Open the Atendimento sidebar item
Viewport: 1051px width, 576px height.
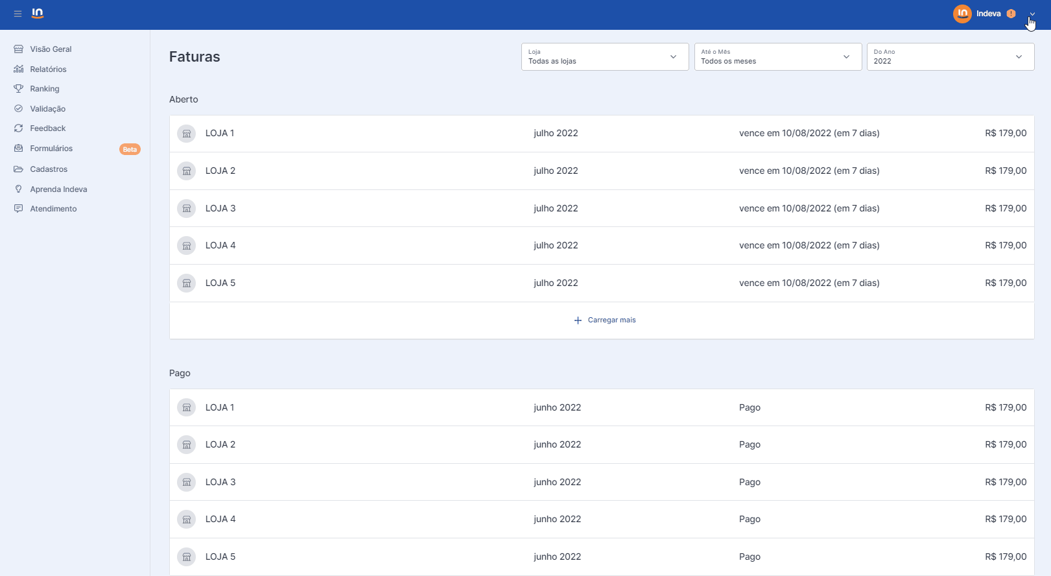click(x=53, y=209)
